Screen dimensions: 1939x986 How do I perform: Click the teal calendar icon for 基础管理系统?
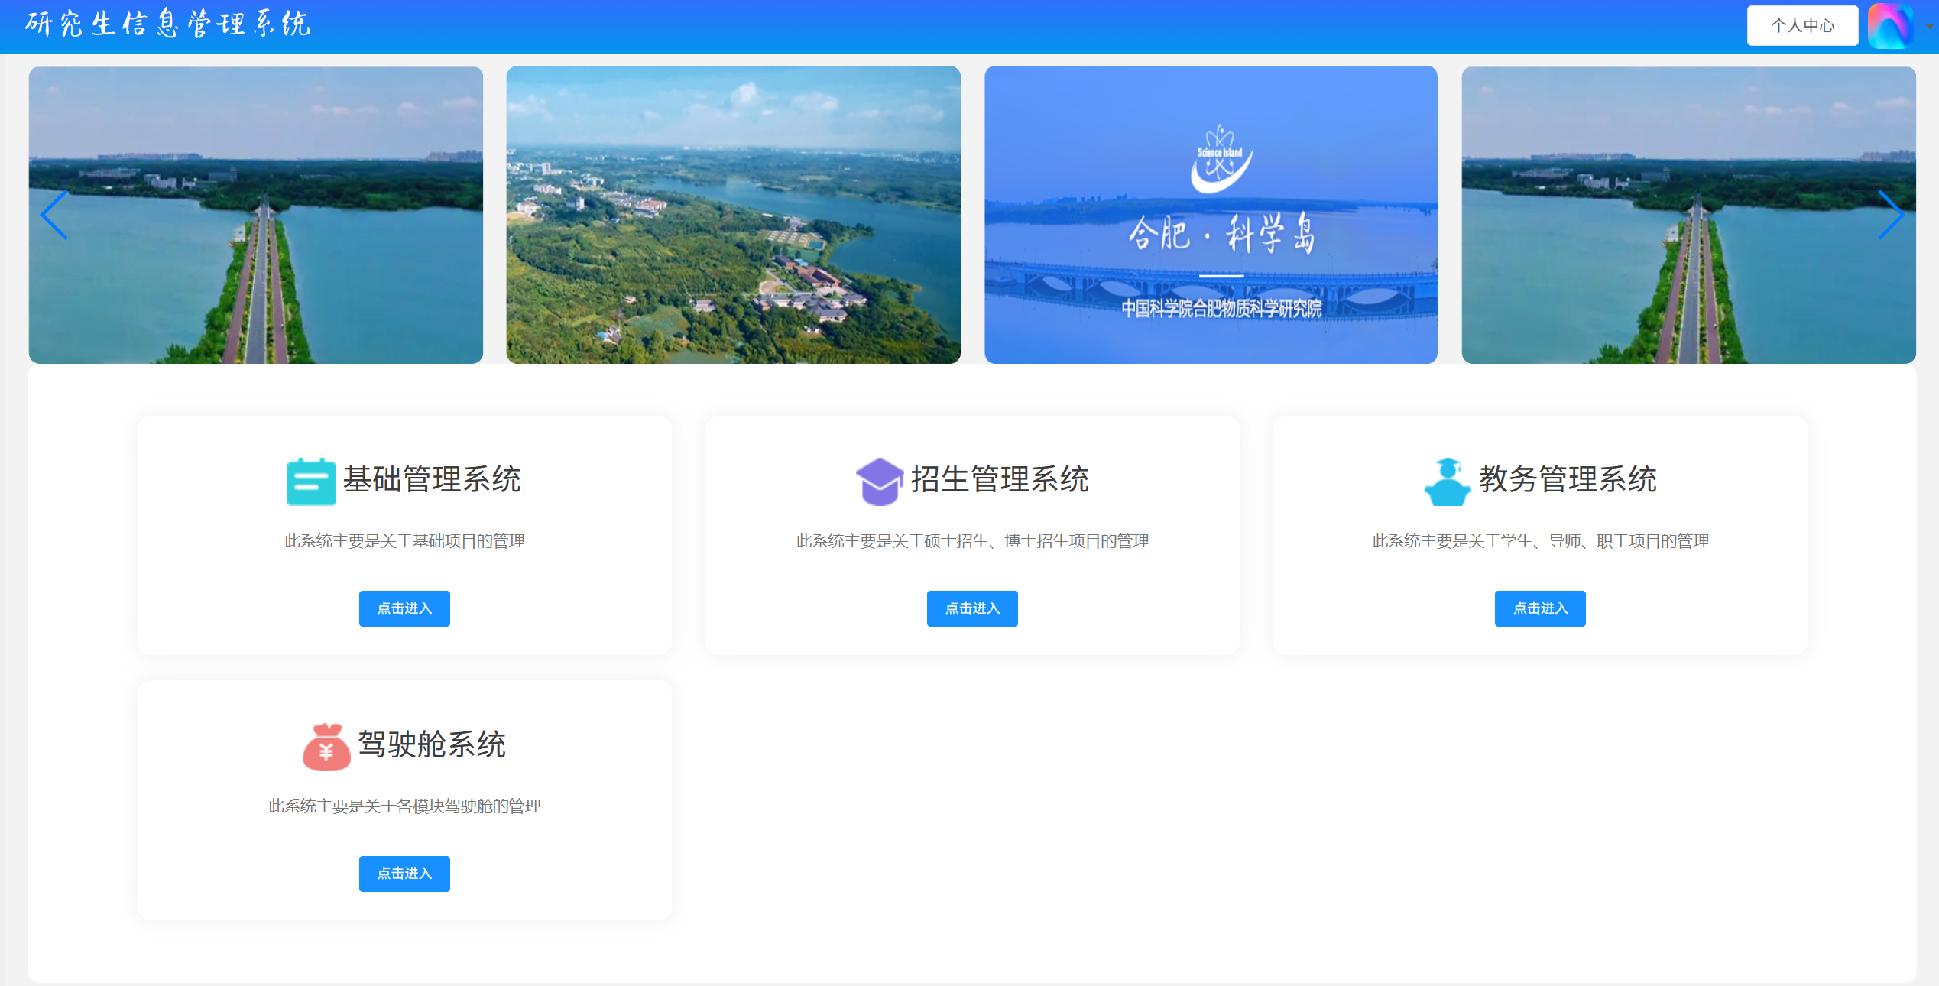pos(310,482)
